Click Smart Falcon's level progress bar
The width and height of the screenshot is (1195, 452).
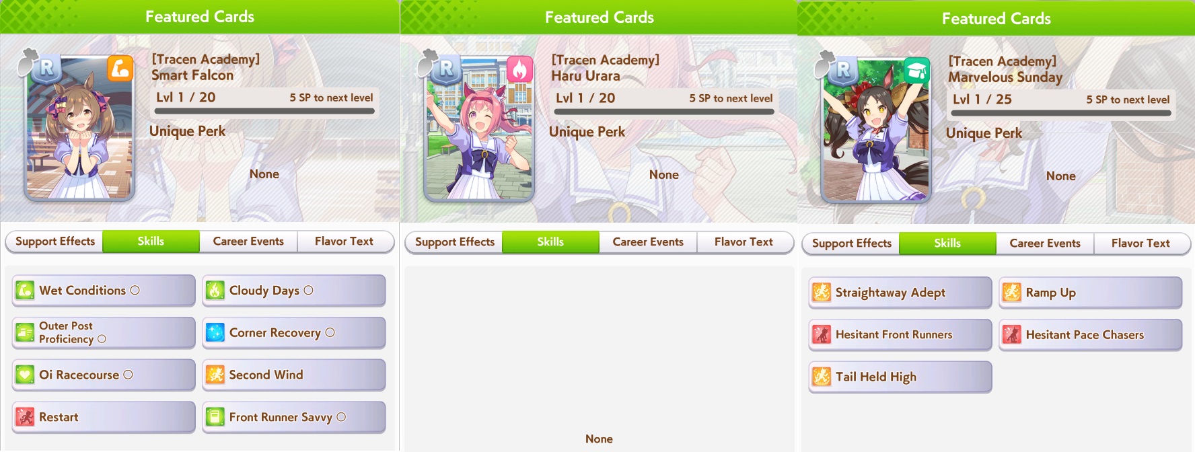(264, 112)
